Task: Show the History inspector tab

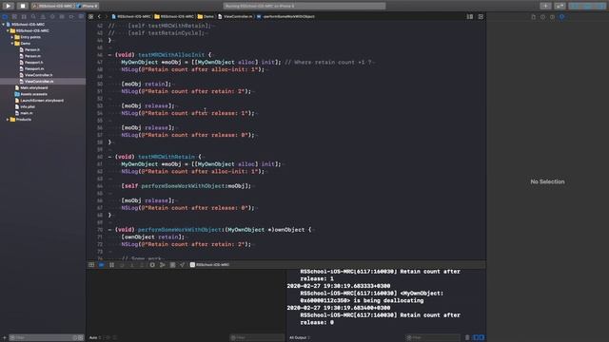Action: 542,17
